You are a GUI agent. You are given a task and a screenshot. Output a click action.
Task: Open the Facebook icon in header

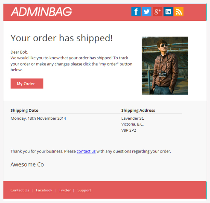click(136, 12)
